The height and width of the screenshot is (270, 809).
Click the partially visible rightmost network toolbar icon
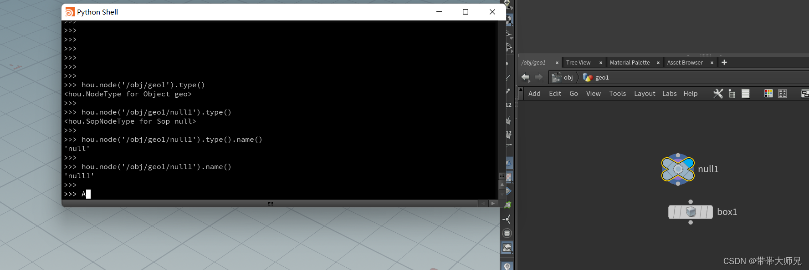[805, 94]
